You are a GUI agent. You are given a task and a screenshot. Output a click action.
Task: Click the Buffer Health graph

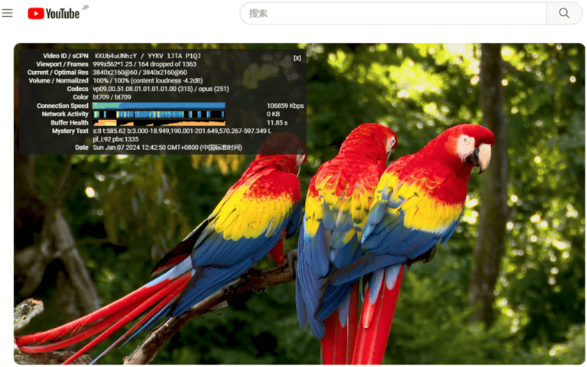pos(159,122)
